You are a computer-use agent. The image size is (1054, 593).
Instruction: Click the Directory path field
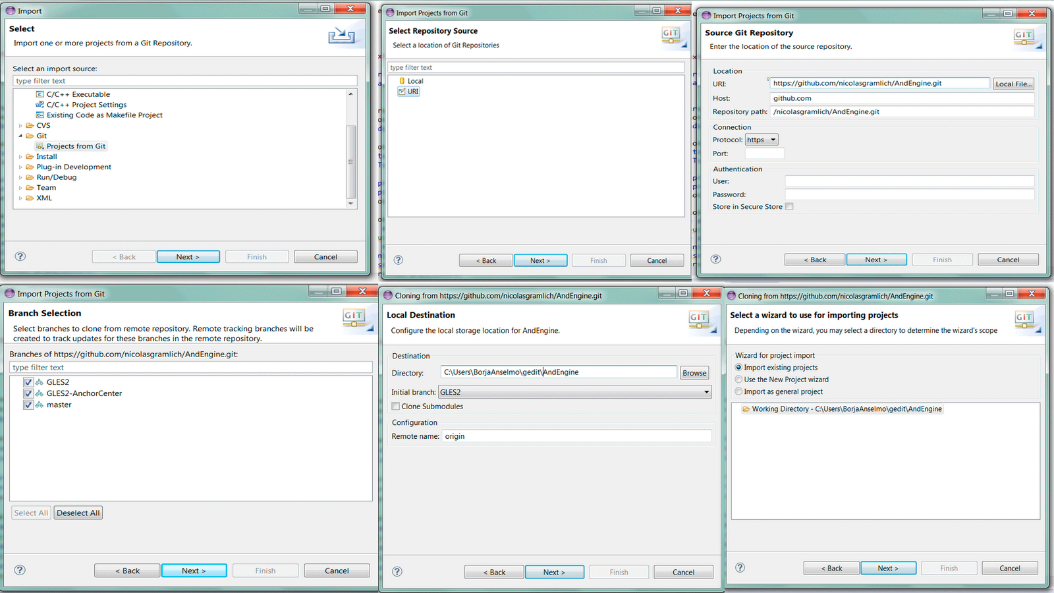tap(559, 372)
